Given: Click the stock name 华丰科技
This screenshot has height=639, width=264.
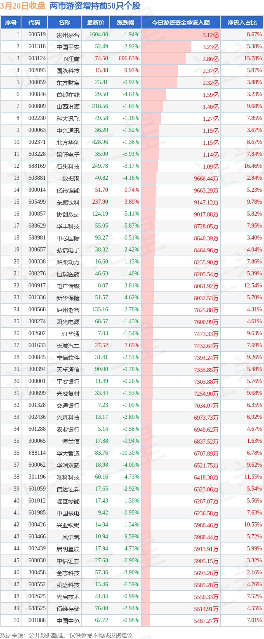Looking at the screenshot, I should (x=68, y=226).
